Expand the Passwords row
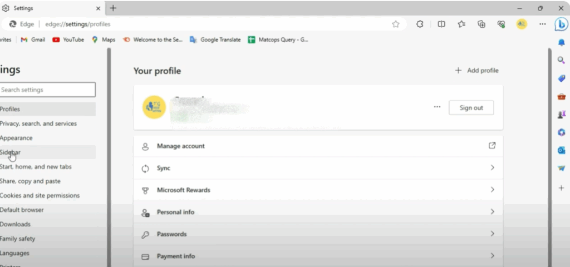The height and width of the screenshot is (267, 570). point(318,234)
